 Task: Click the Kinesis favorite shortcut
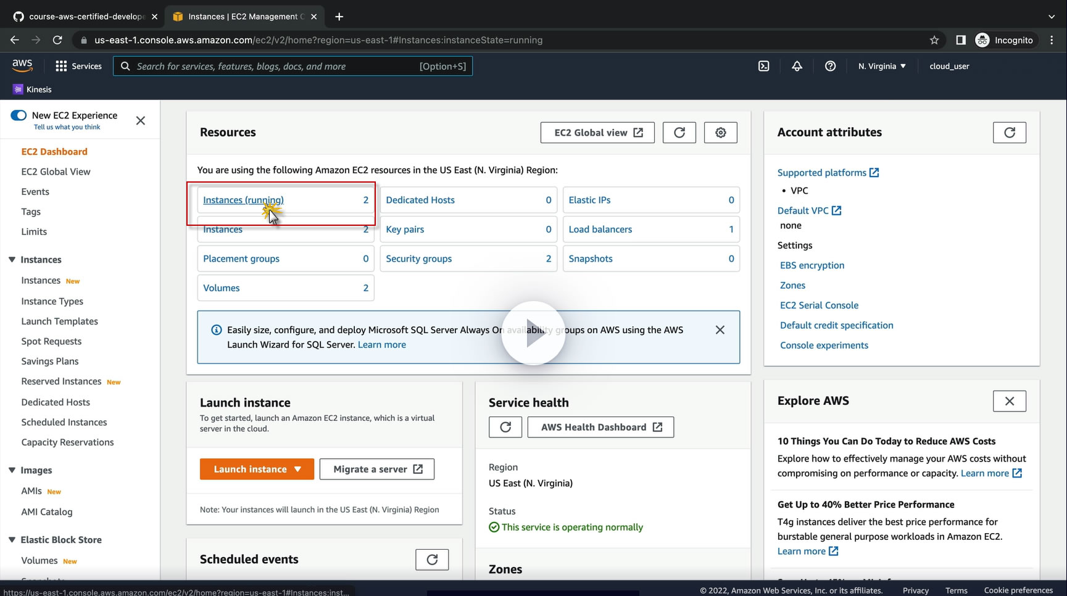[33, 89]
